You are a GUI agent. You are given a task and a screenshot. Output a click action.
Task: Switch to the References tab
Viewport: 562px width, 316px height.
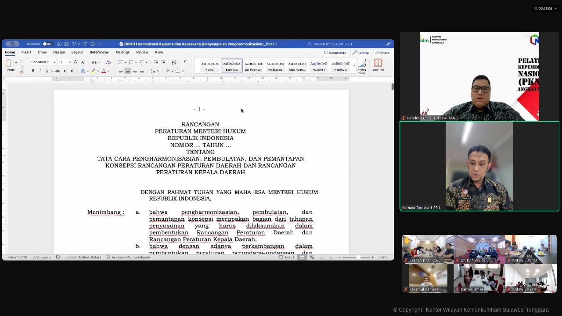tap(99, 52)
